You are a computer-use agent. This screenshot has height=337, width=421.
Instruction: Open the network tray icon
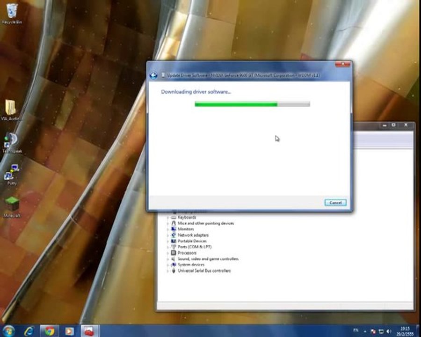(381, 332)
